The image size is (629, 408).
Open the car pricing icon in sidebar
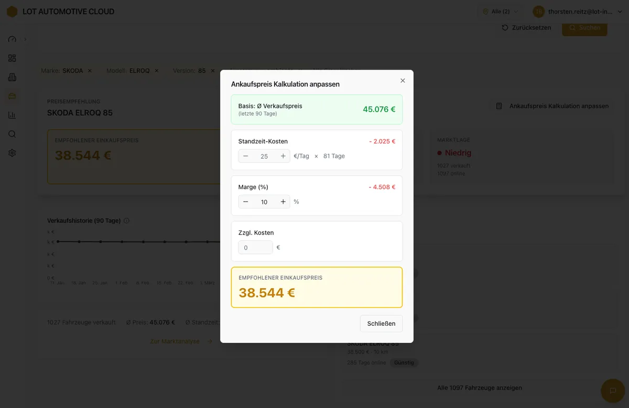click(12, 96)
